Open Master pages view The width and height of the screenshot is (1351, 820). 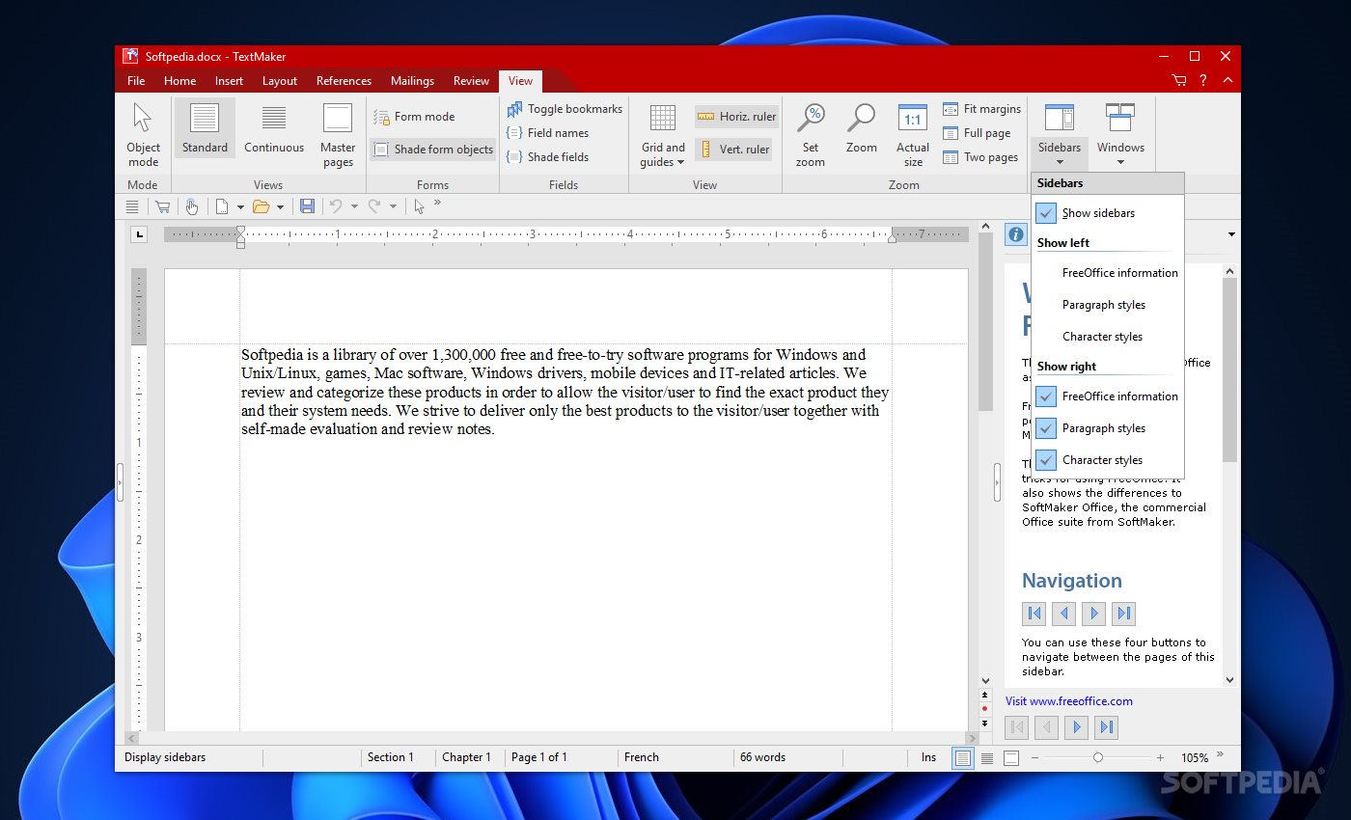pos(338,134)
